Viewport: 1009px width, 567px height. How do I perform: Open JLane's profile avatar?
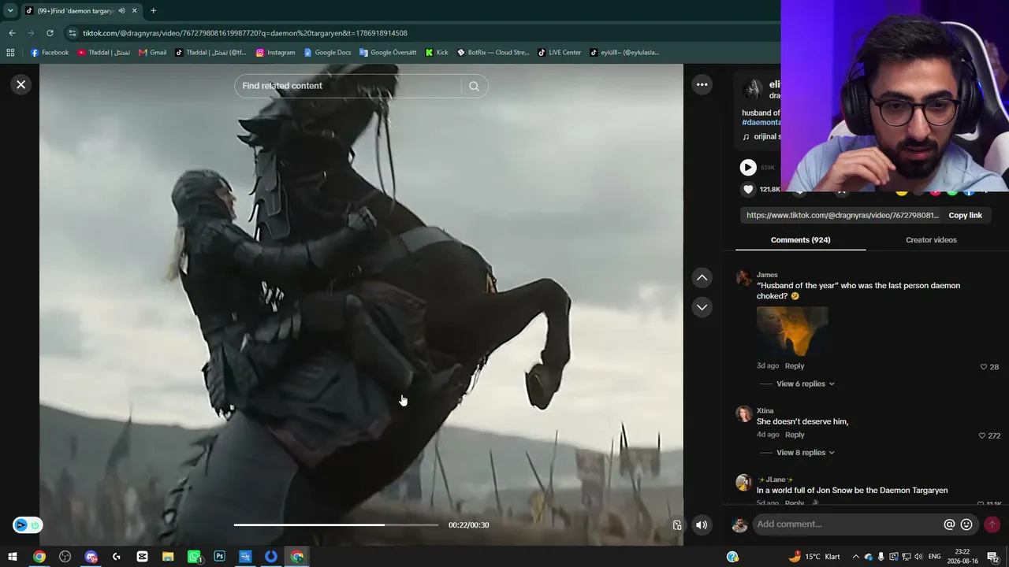[743, 483]
